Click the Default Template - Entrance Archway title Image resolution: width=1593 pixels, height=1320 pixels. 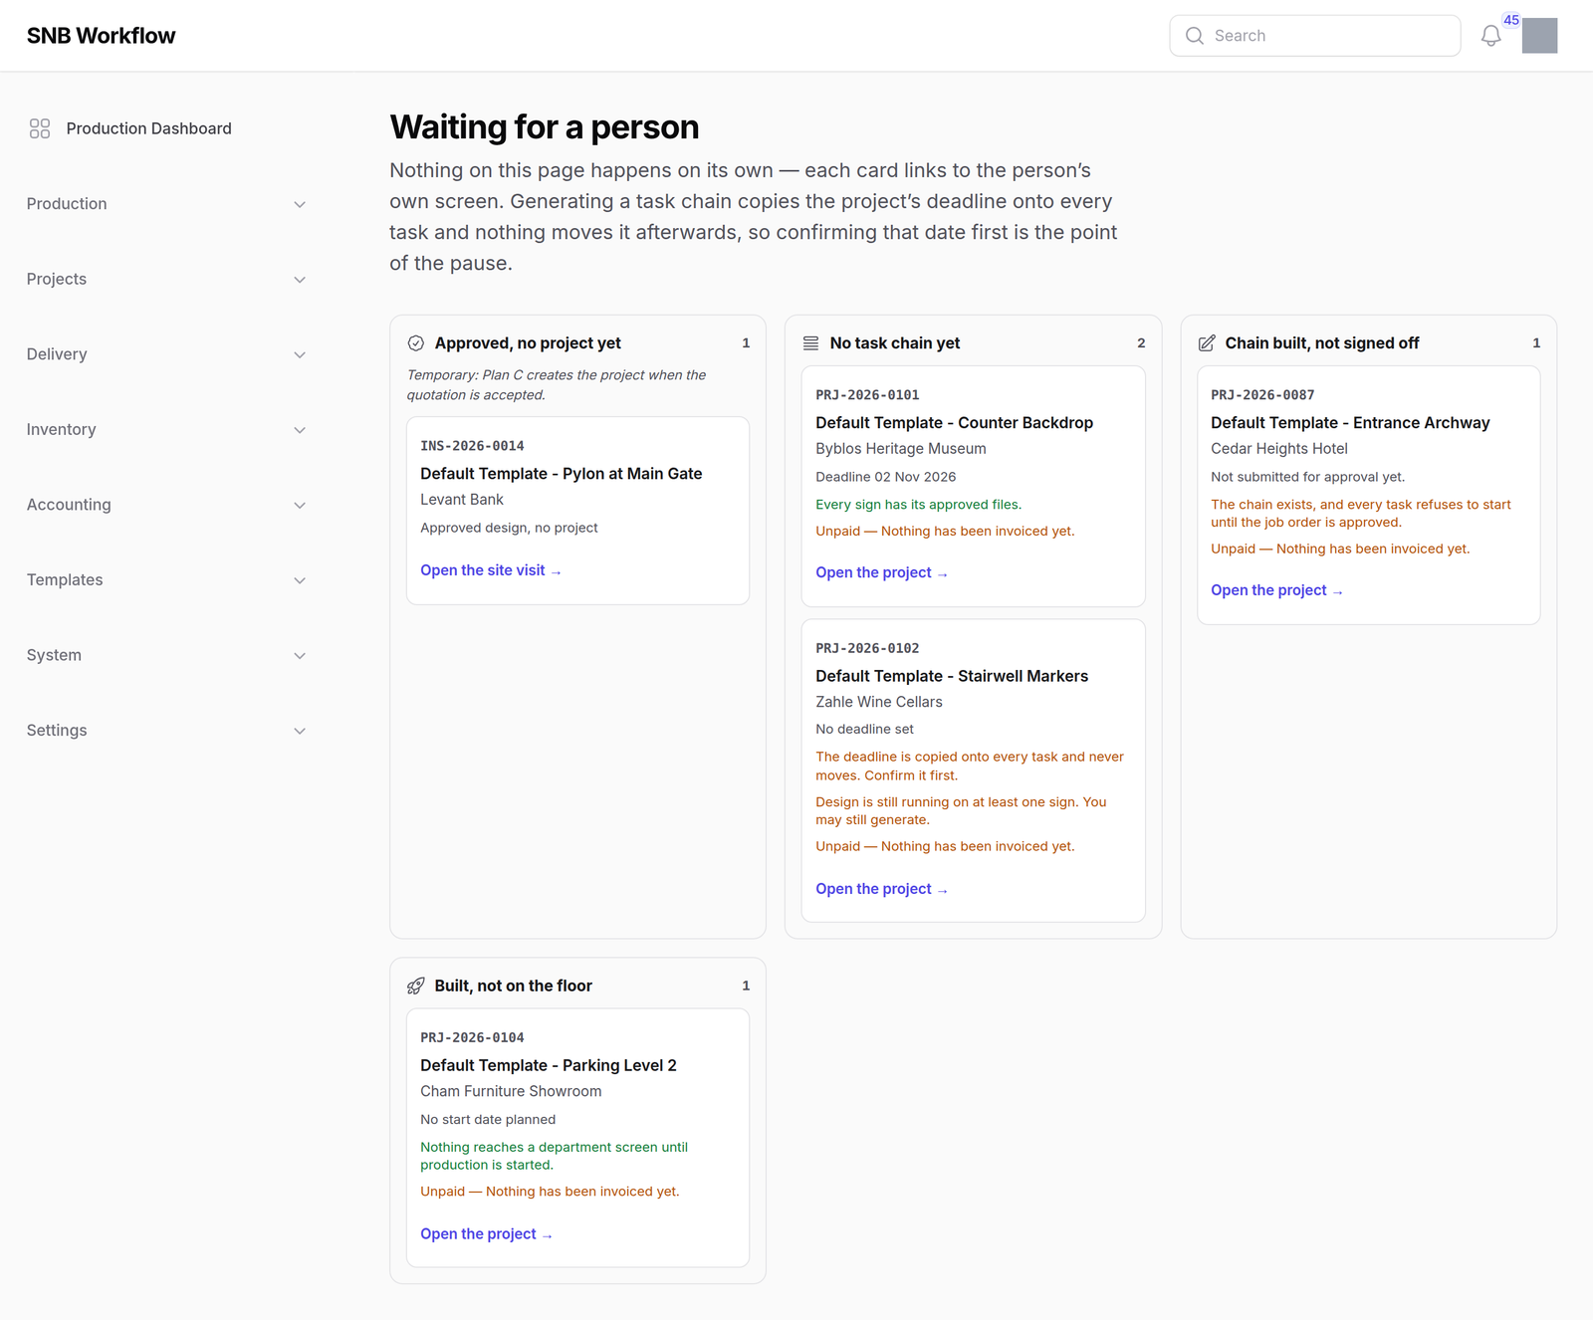point(1350,423)
